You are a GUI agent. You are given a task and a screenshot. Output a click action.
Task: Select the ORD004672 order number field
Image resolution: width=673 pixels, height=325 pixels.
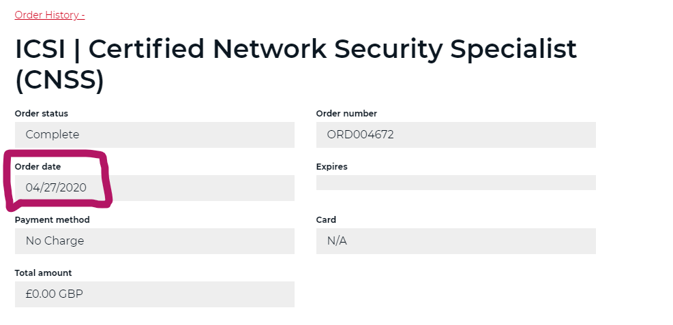point(455,135)
